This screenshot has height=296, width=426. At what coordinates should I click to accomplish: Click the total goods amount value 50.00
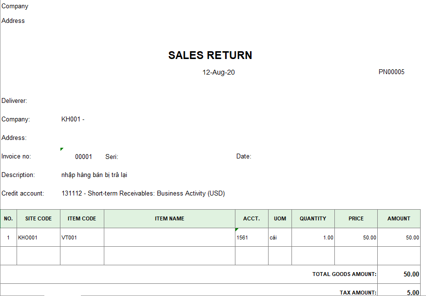click(411, 274)
